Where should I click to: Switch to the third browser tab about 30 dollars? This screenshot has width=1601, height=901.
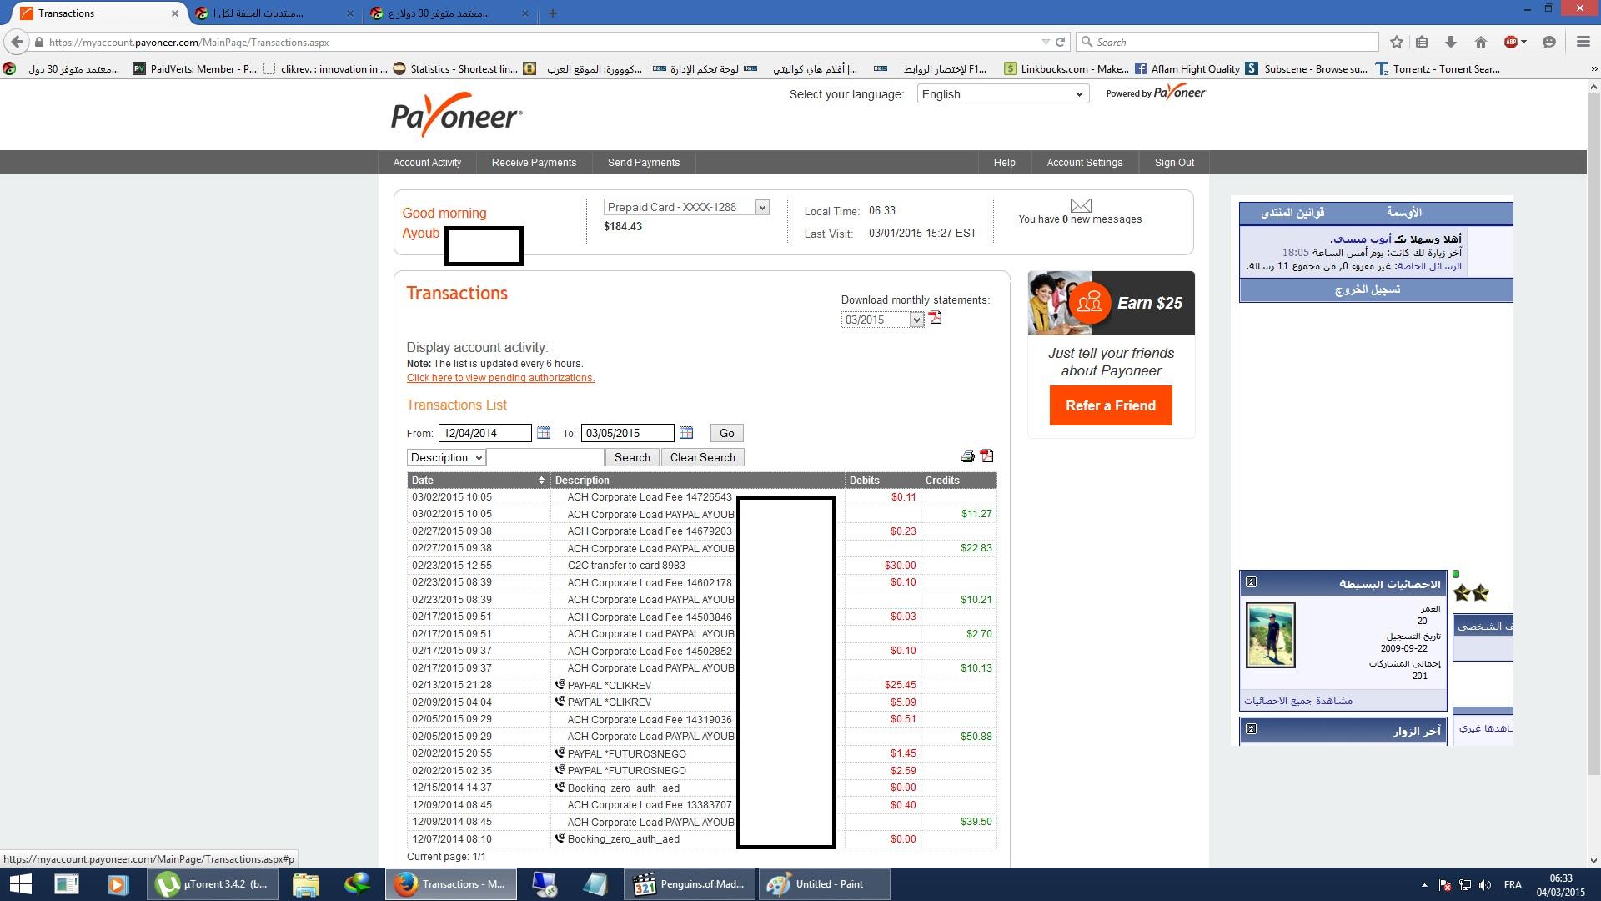[x=449, y=13]
